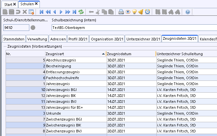Screen dimensions: 217x136
Task: Jump to last record
Action: coord(74,12)
